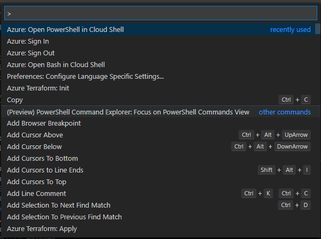The image size is (321, 239).
Task: Run Azure Terraform: Apply command
Action: point(42,229)
